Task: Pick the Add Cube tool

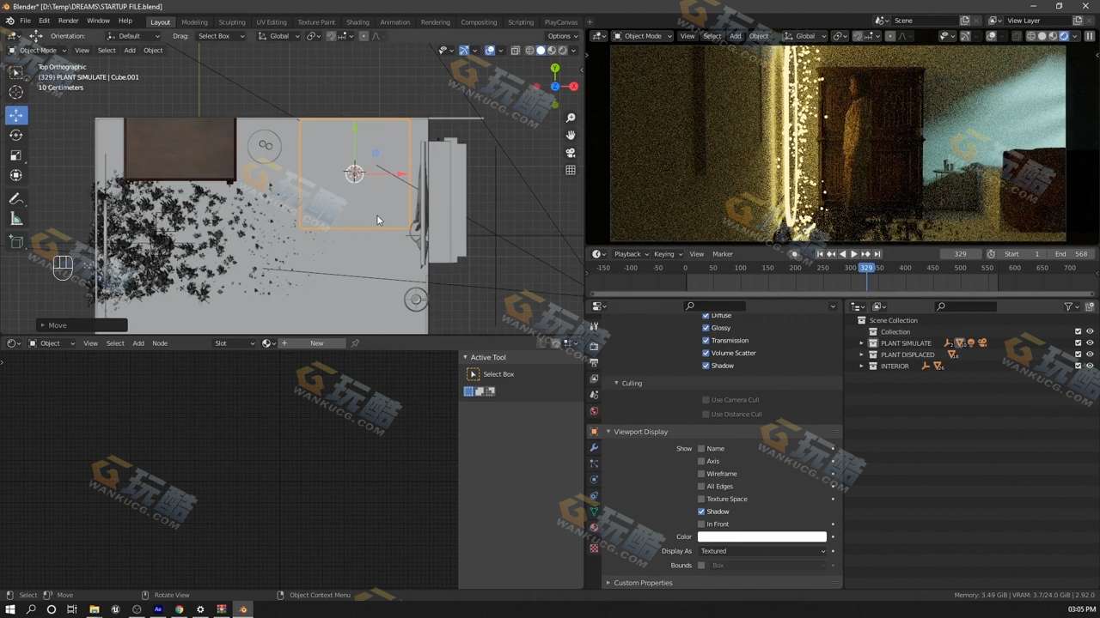Action: coord(16,242)
